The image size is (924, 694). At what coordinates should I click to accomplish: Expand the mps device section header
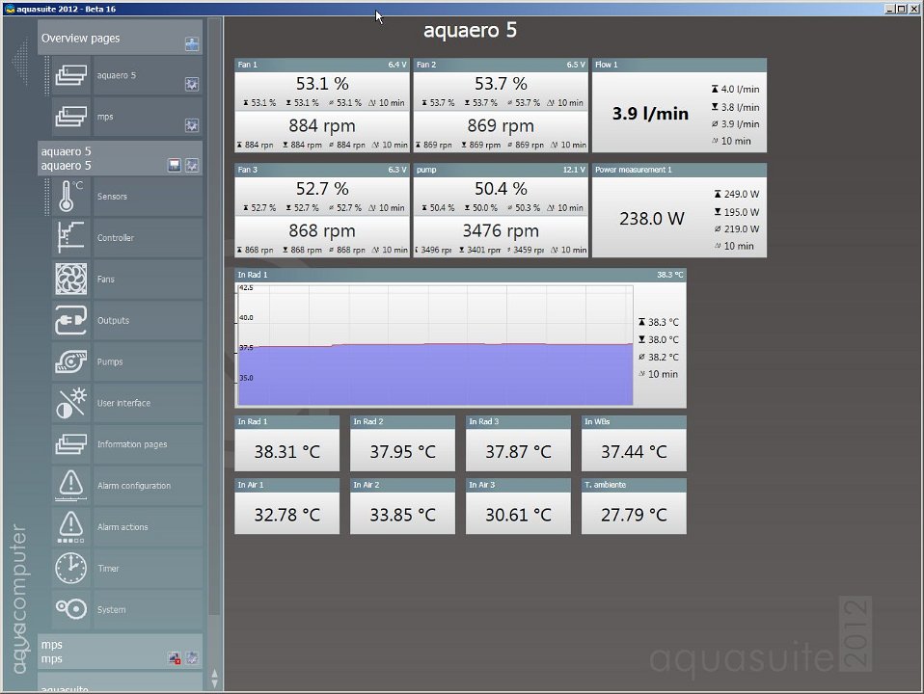pos(120,652)
